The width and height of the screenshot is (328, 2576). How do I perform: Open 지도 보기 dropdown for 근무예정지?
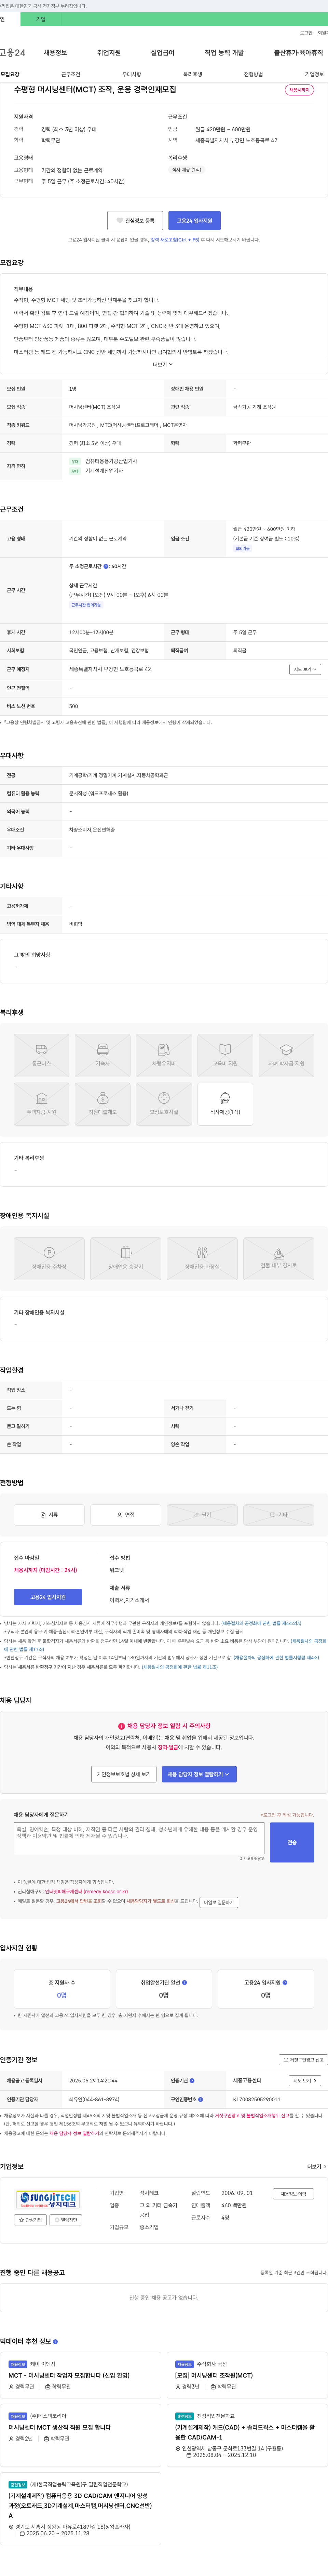click(305, 669)
